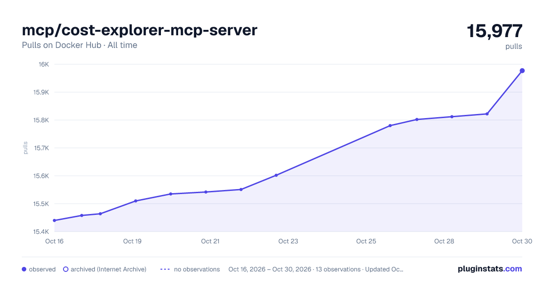Viewport: 544px width, 285px height.
Task: Select the data point just above 15.8K
Action: [x=417, y=119]
